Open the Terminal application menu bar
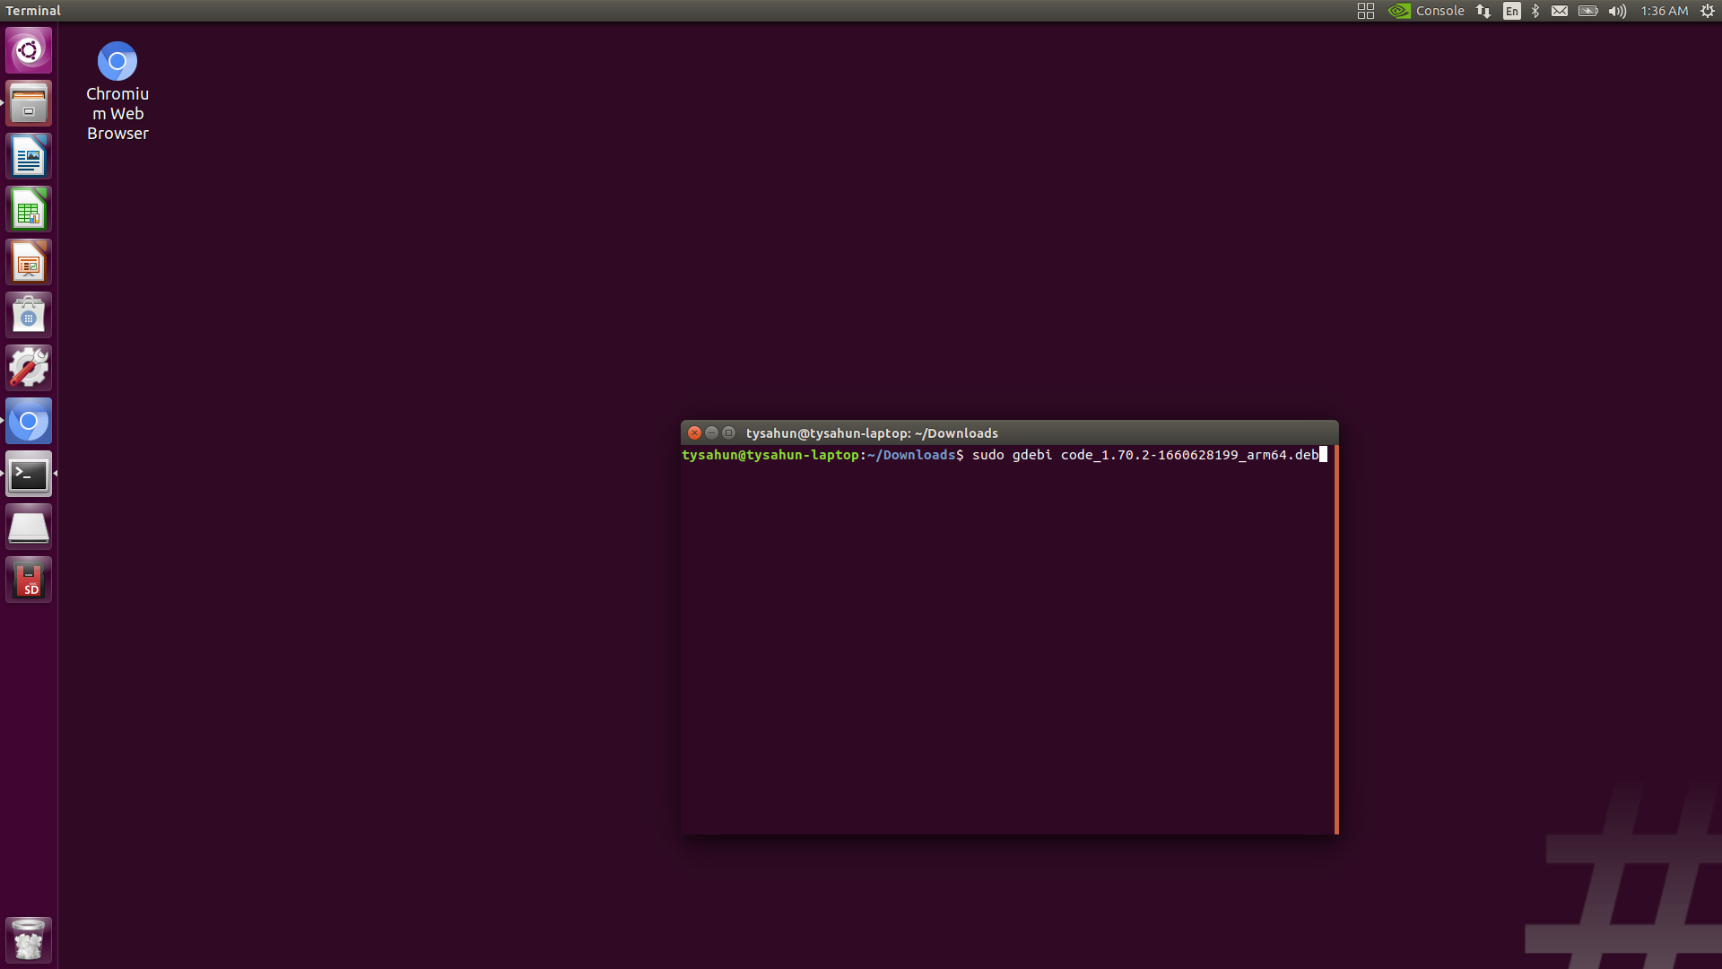The height and width of the screenshot is (969, 1722). point(33,11)
